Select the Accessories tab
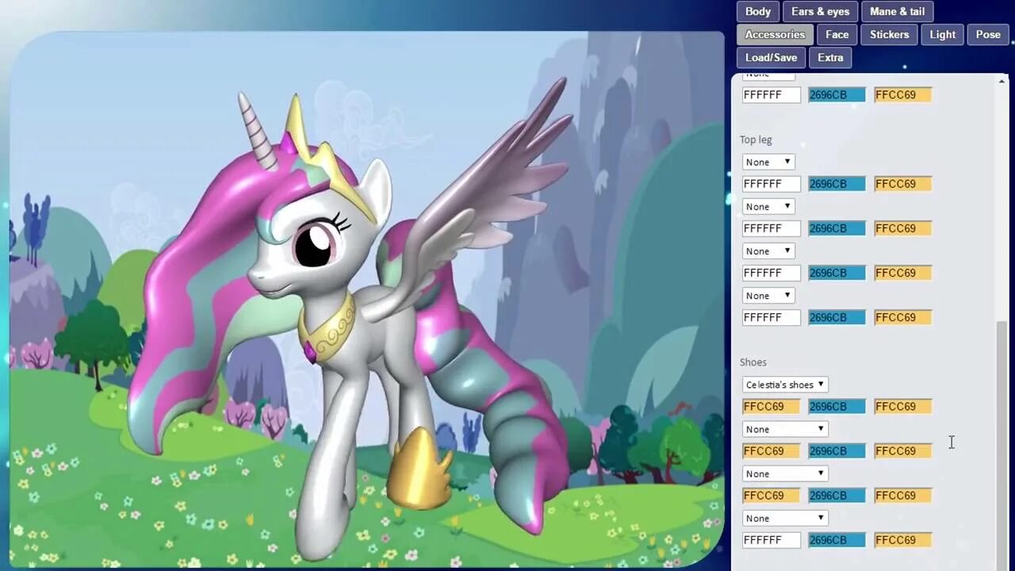Viewport: 1015px width, 571px height. pos(775,34)
